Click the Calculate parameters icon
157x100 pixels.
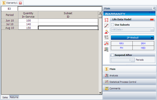click(x=106, y=20)
